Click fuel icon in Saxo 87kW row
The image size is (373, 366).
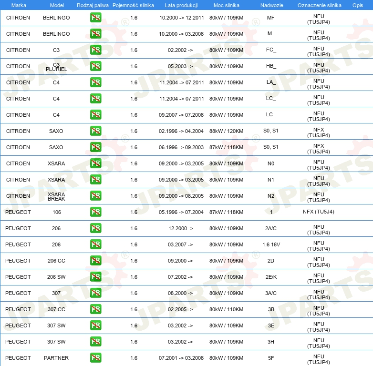pos(95,147)
